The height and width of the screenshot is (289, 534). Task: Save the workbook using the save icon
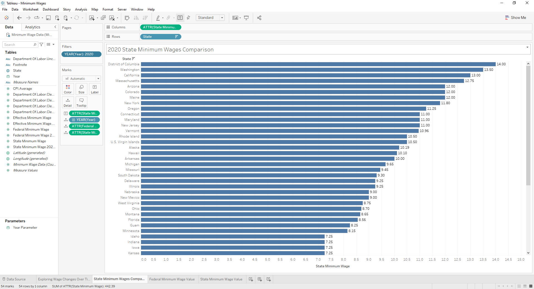coord(48,18)
